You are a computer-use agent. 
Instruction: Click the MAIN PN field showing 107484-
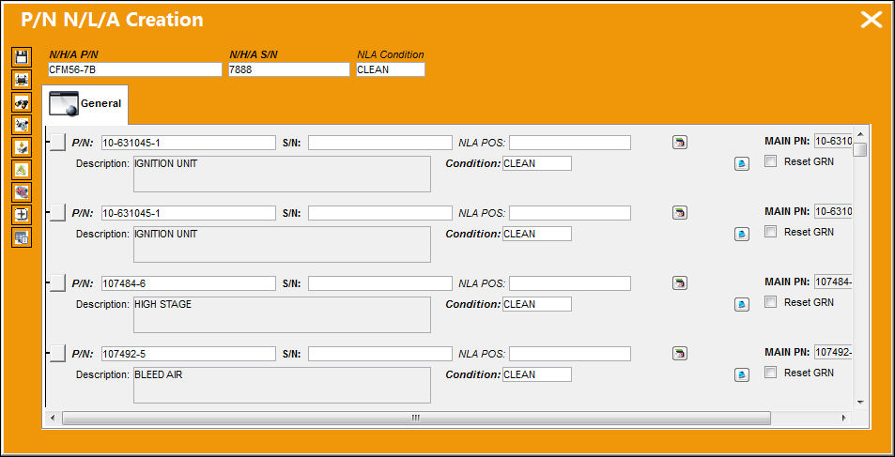coord(833,282)
